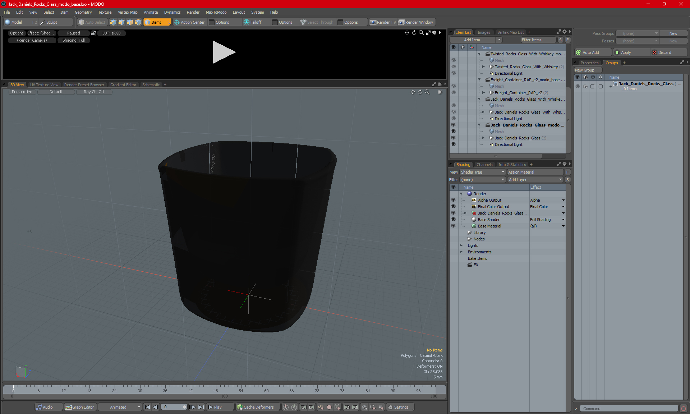Select Vertices selection mode icon
Image resolution: width=690 pixels, height=414 pixels.
113,22
